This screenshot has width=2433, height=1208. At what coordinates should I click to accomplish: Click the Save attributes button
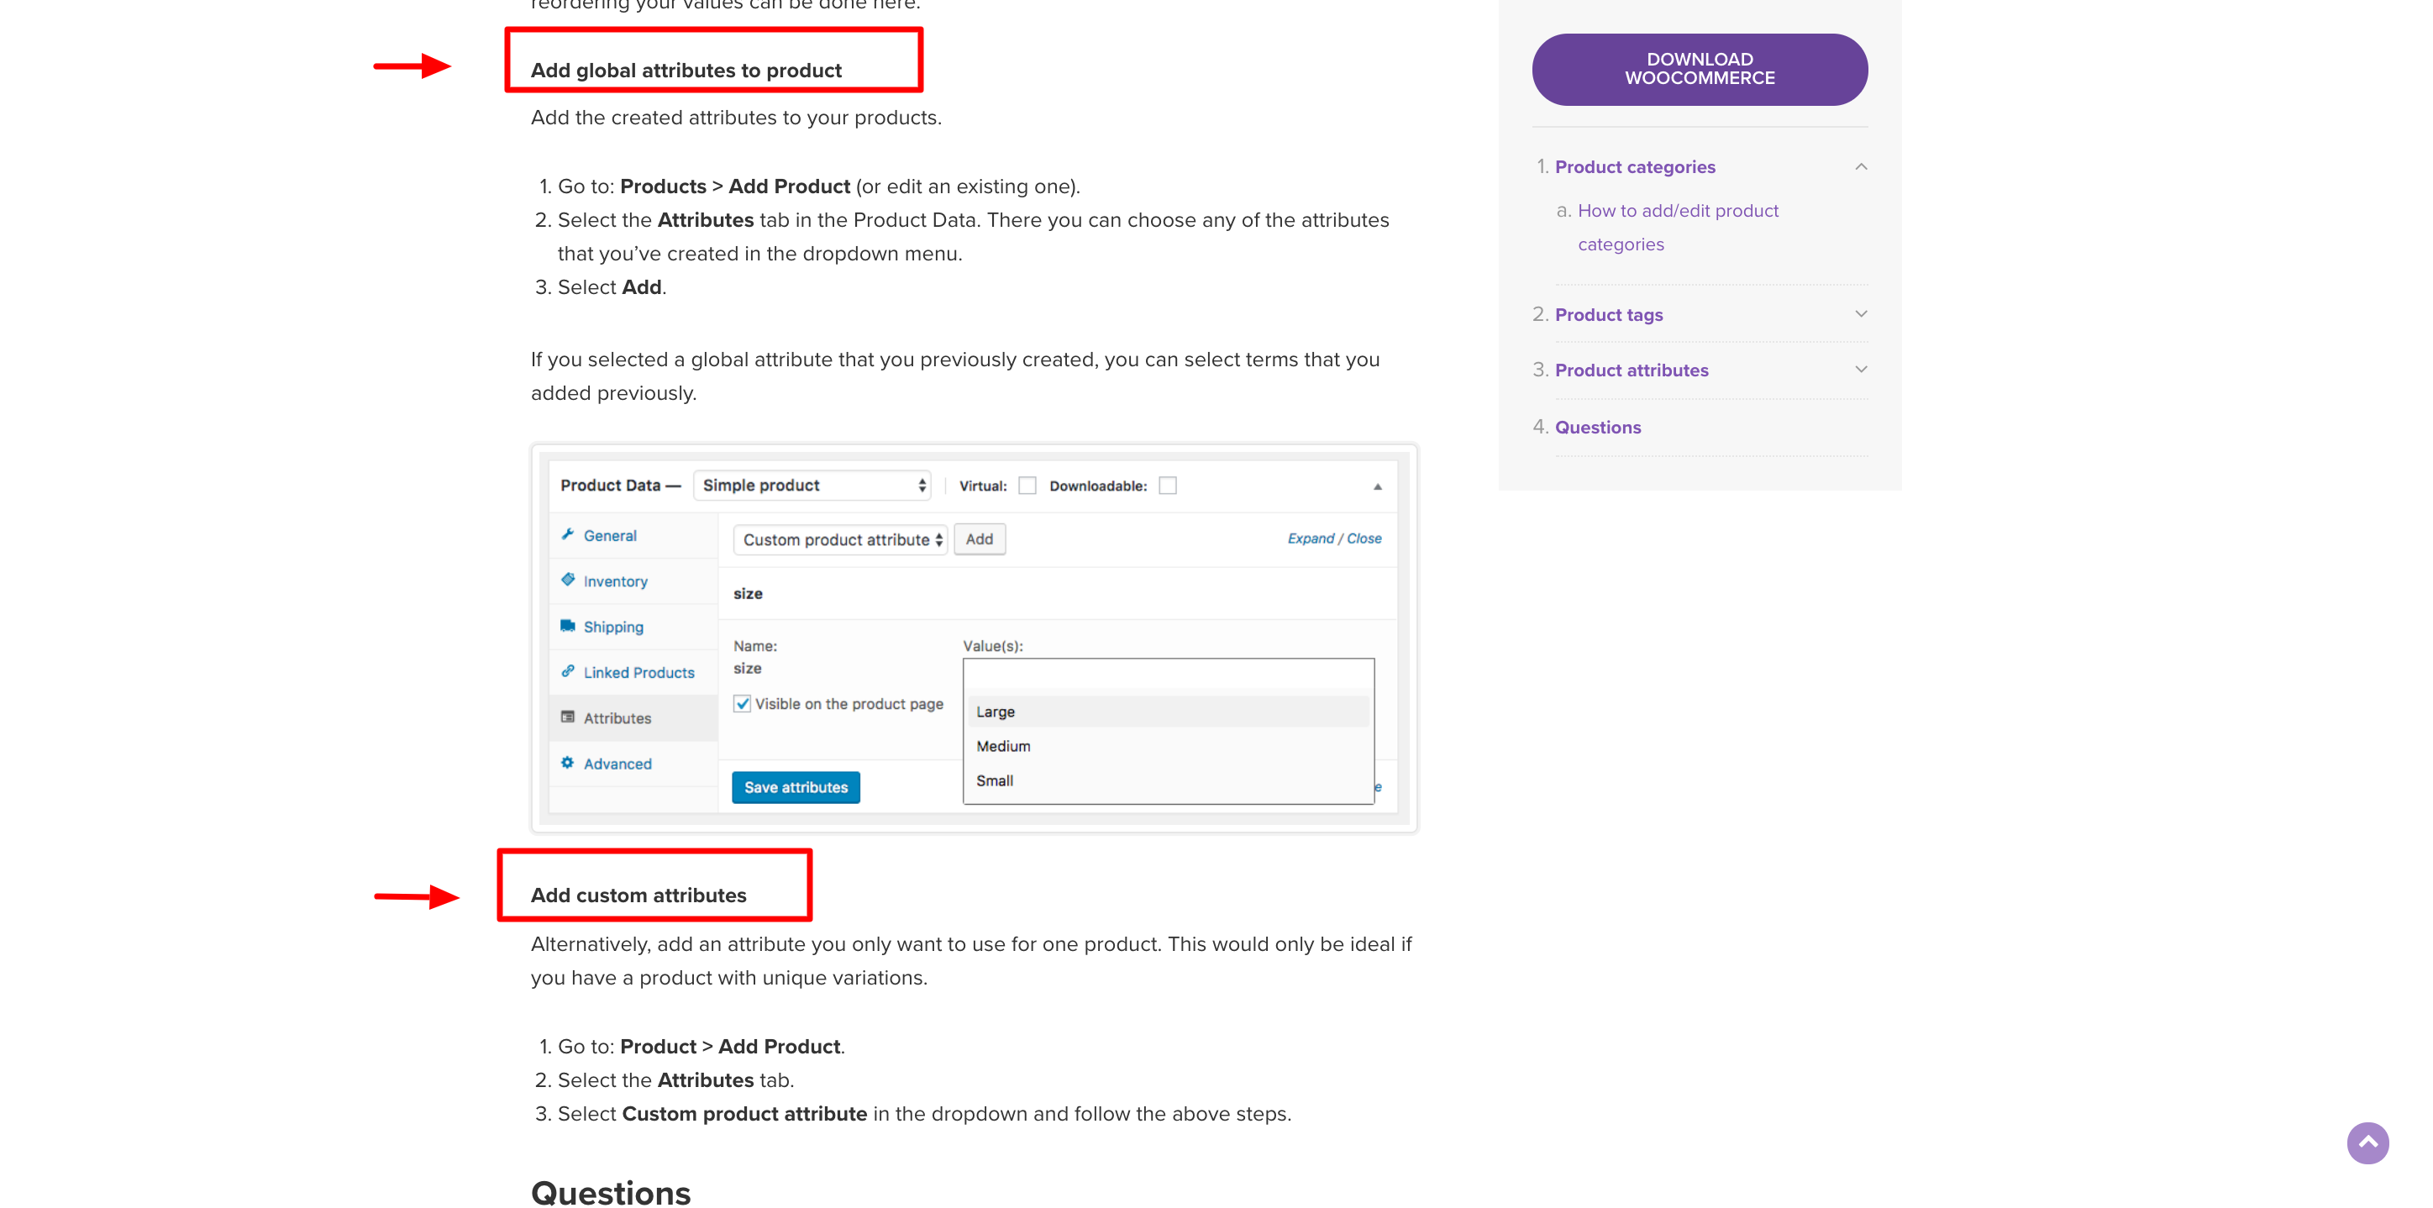[x=796, y=788]
